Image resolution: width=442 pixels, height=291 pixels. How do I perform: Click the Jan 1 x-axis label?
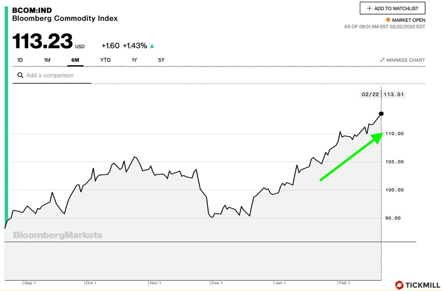click(280, 283)
